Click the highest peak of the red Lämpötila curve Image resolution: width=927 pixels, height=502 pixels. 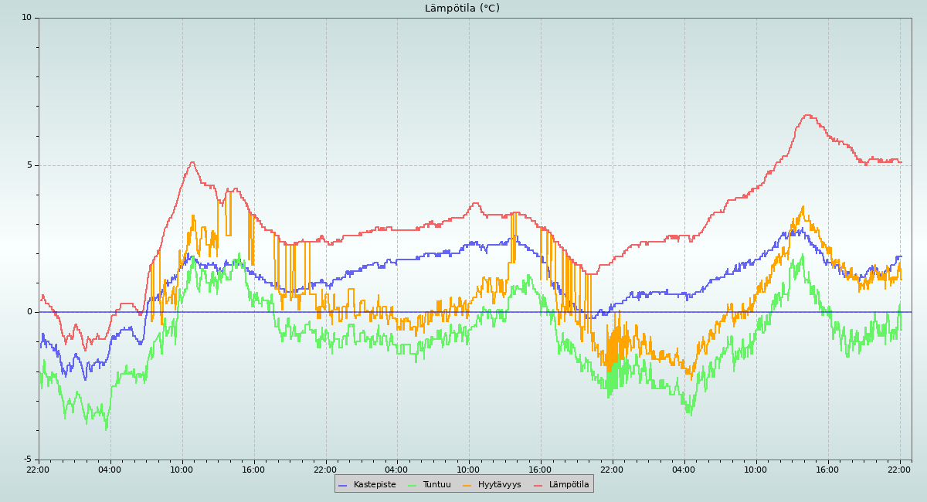pos(807,116)
